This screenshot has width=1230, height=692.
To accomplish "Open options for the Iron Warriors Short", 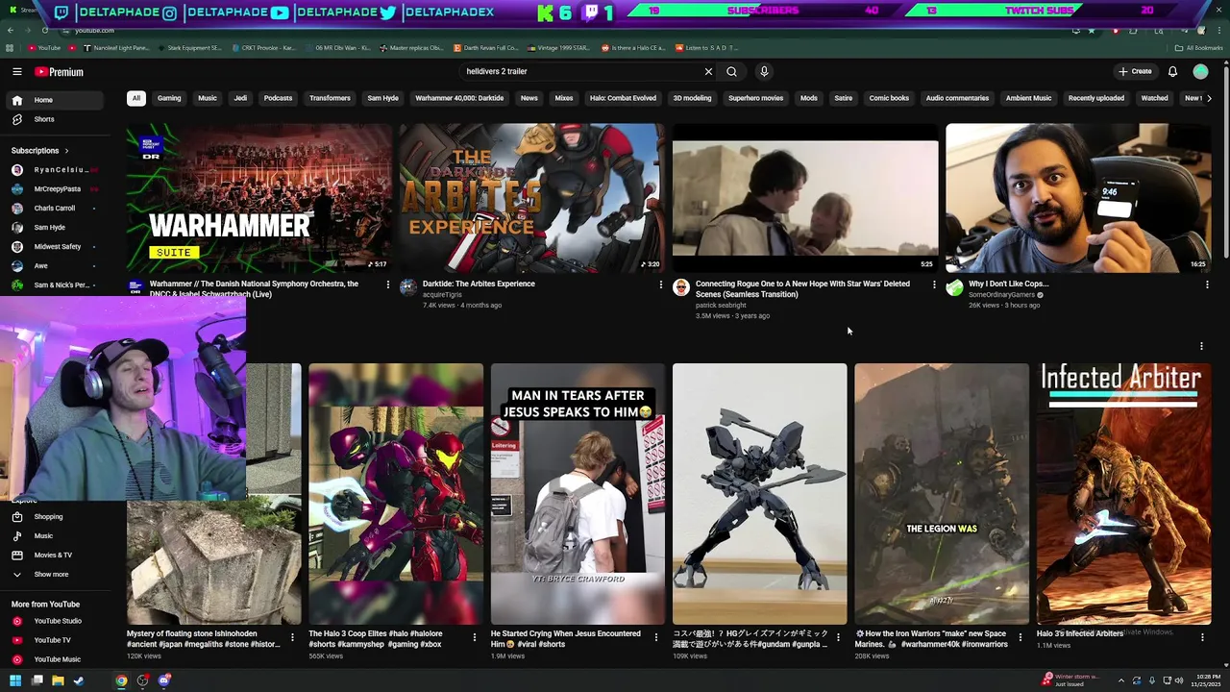I will pyautogui.click(x=1020, y=637).
